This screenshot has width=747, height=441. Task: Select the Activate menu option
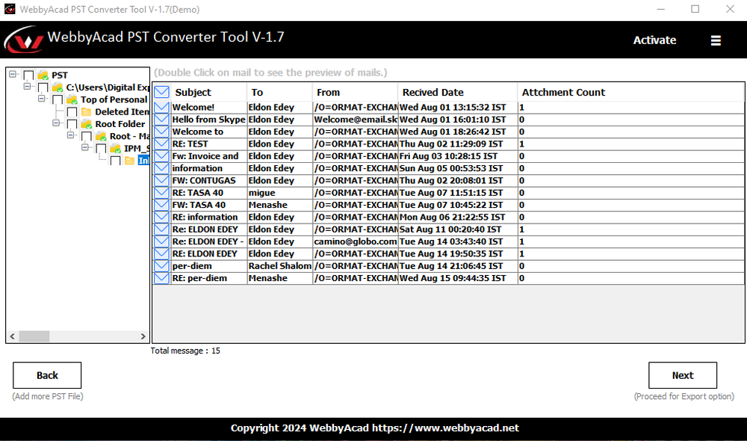point(654,40)
